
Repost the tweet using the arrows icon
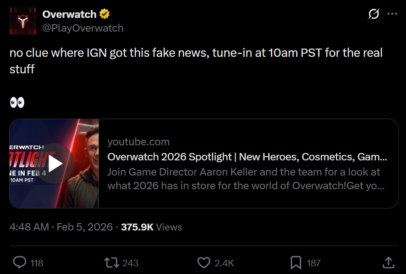coord(111,263)
